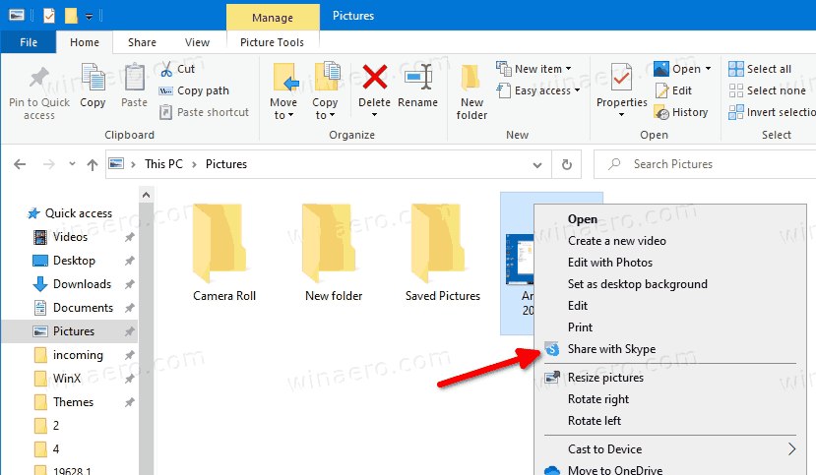Click Invert selection in ribbon
816x475 pixels.
coord(772,112)
